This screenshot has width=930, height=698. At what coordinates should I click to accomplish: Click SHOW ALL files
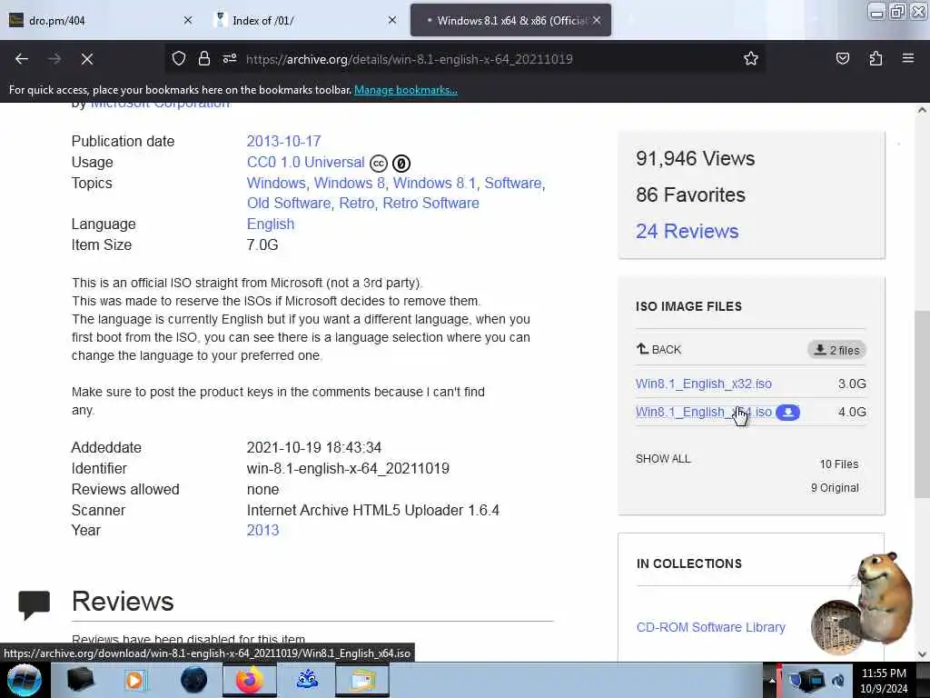tap(663, 459)
